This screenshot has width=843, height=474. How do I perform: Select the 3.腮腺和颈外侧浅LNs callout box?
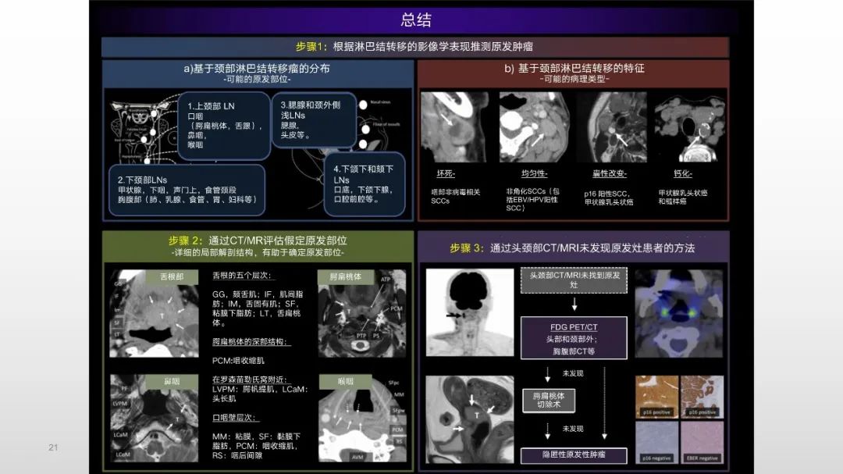(314, 119)
